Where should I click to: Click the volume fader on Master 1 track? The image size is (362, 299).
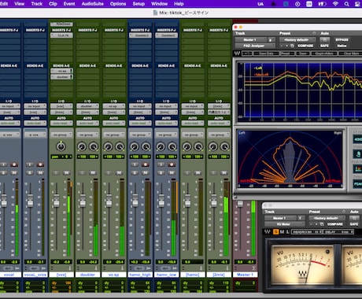(240, 204)
